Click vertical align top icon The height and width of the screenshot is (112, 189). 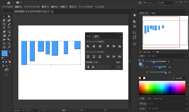pyautogui.click(x=108, y=46)
